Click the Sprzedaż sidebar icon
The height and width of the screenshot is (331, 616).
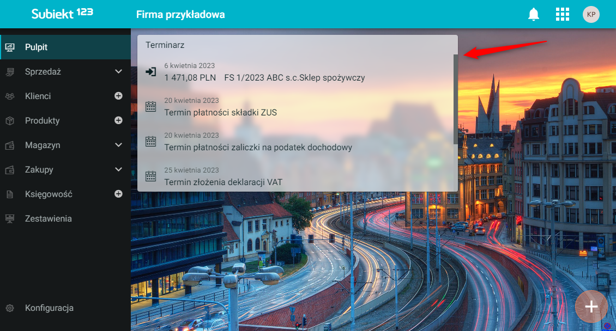[x=10, y=72]
